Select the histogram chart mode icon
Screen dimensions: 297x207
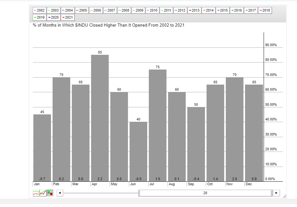[50, 193]
